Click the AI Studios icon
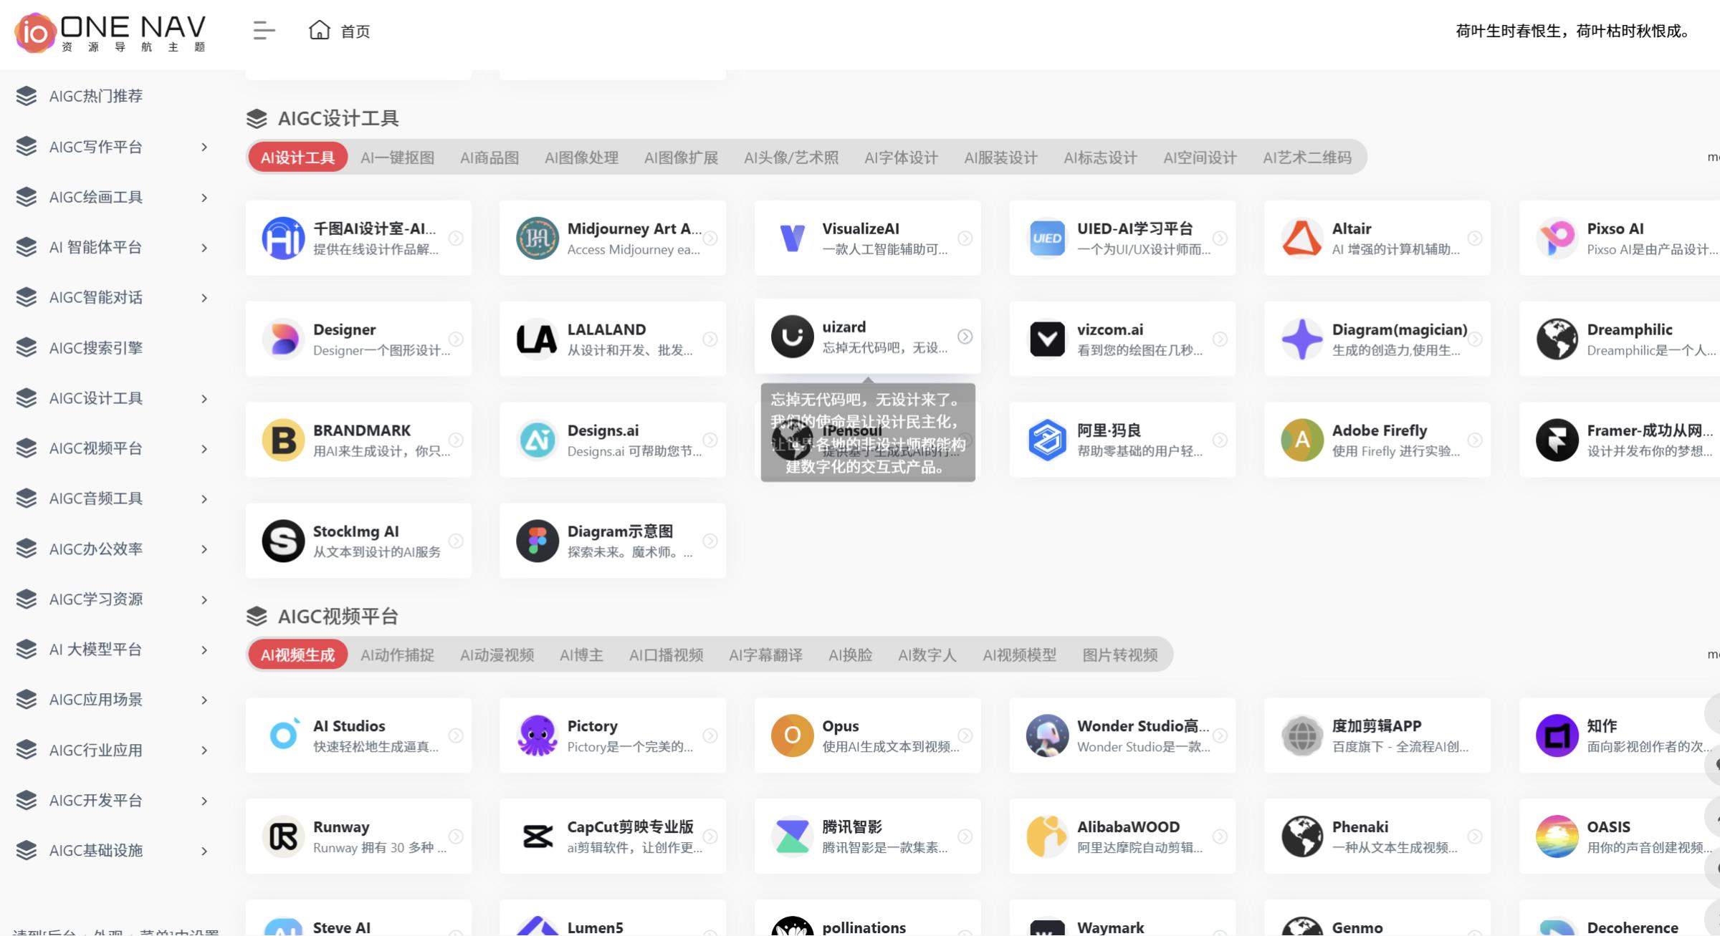The image size is (1720, 936). [x=283, y=735]
